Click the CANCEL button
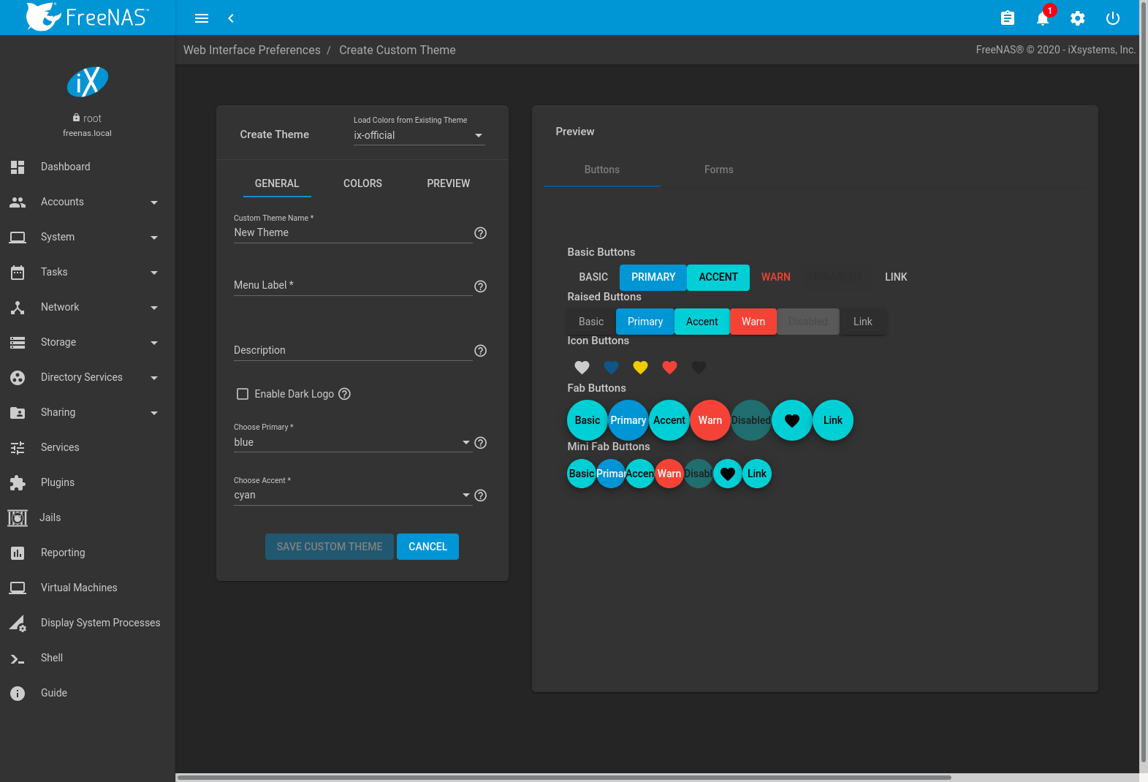This screenshot has height=782, width=1148. [x=427, y=547]
